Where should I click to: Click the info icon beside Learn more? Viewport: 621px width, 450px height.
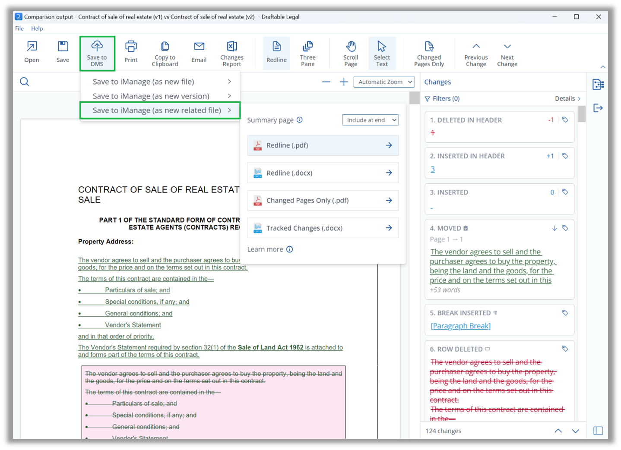(x=290, y=249)
